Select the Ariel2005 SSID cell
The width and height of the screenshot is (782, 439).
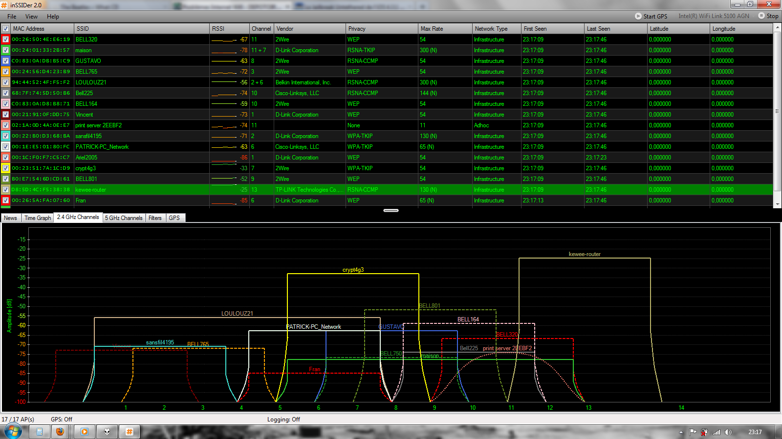[142, 158]
